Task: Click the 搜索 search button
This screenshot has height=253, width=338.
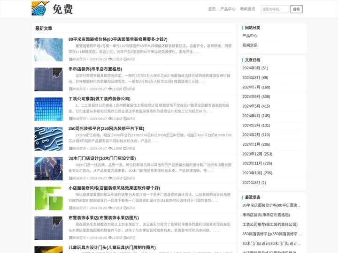Action: point(296,9)
